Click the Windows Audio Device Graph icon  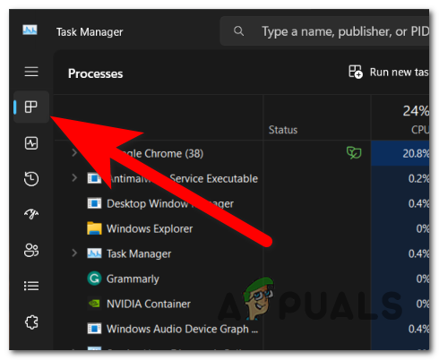point(94,329)
